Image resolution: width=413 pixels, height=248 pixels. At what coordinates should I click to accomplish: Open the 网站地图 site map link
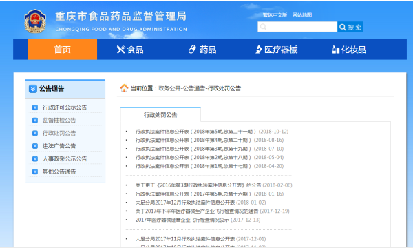(302, 15)
